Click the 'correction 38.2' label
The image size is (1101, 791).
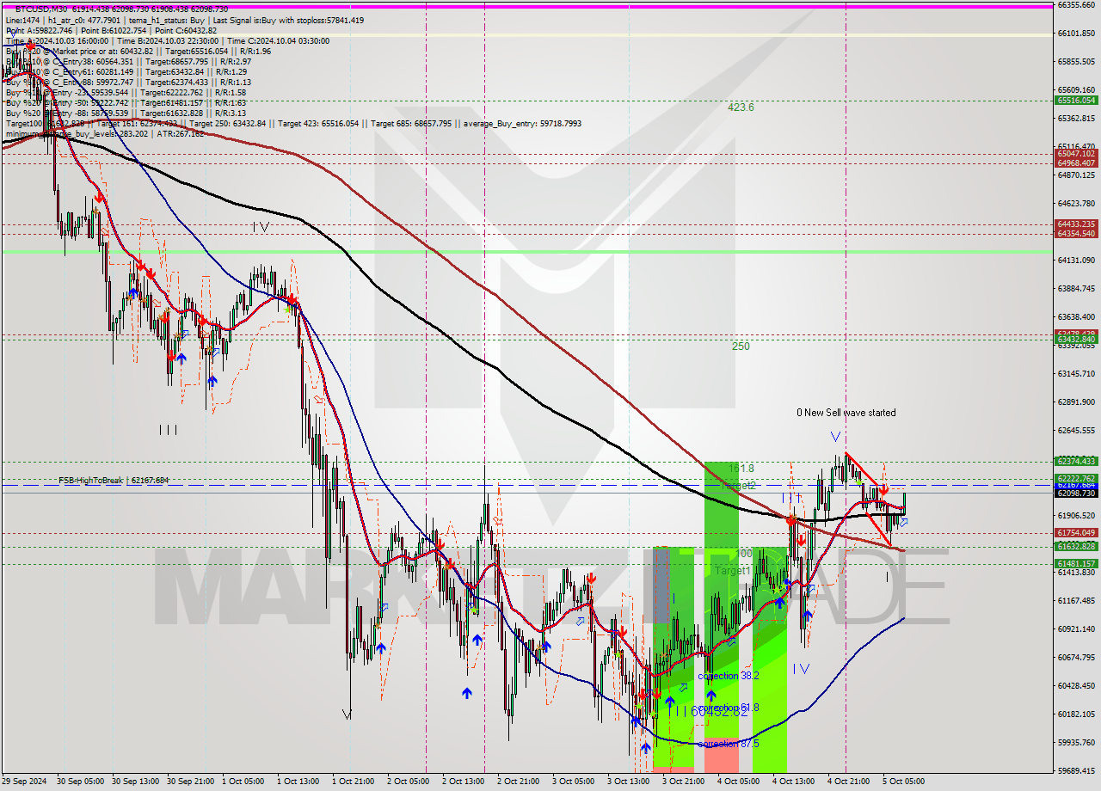click(x=729, y=676)
